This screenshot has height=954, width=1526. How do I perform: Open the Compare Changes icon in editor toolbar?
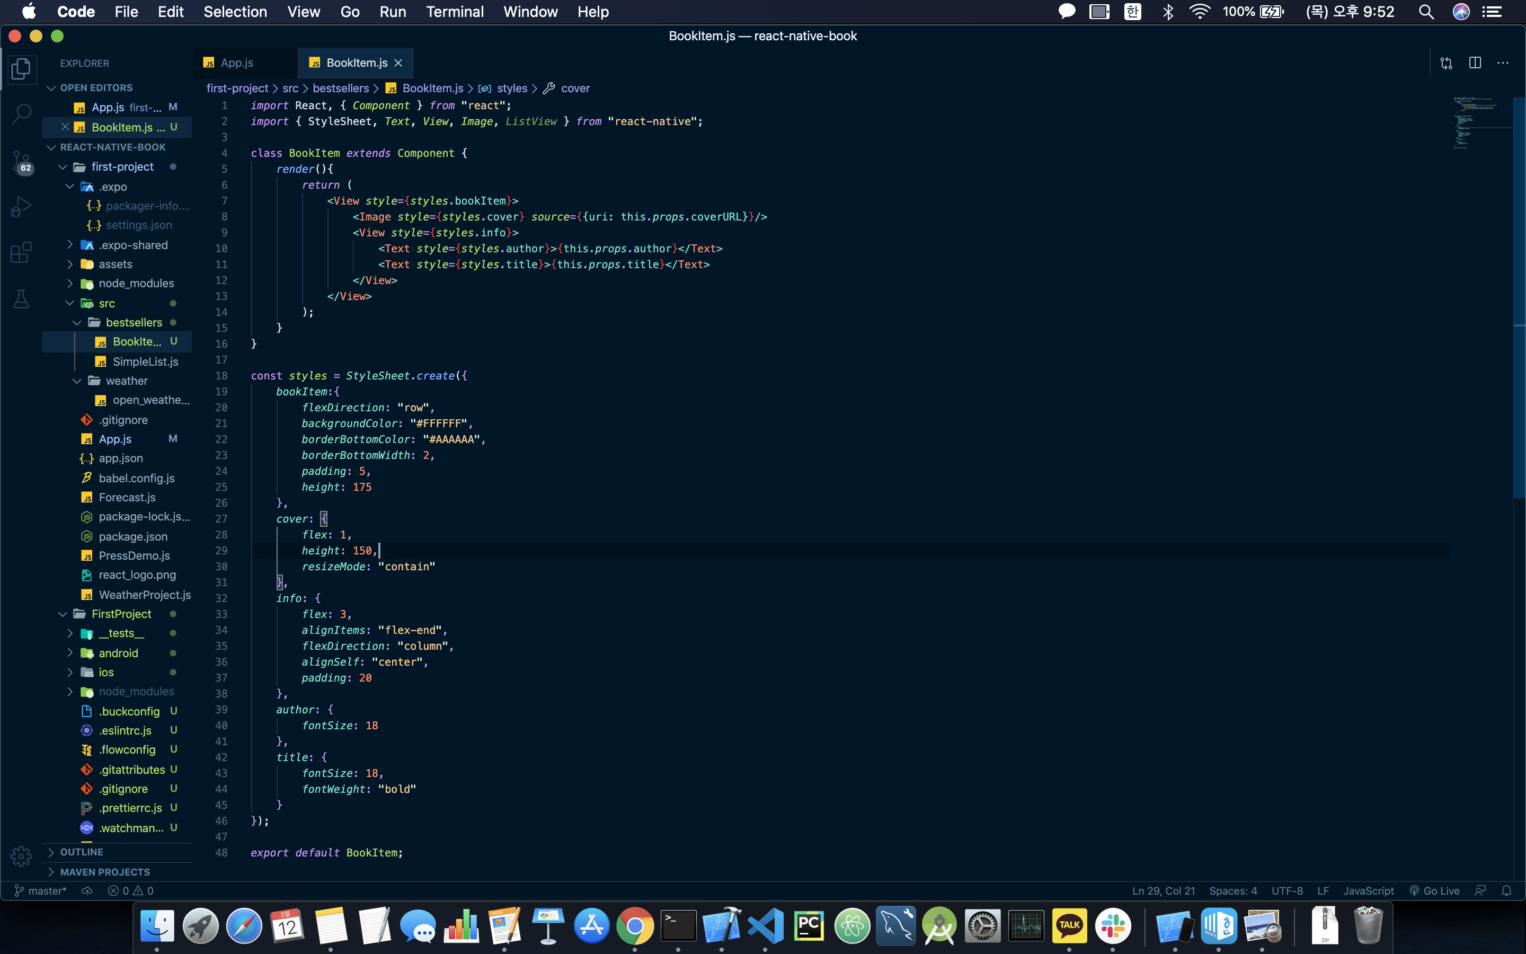click(x=1446, y=63)
